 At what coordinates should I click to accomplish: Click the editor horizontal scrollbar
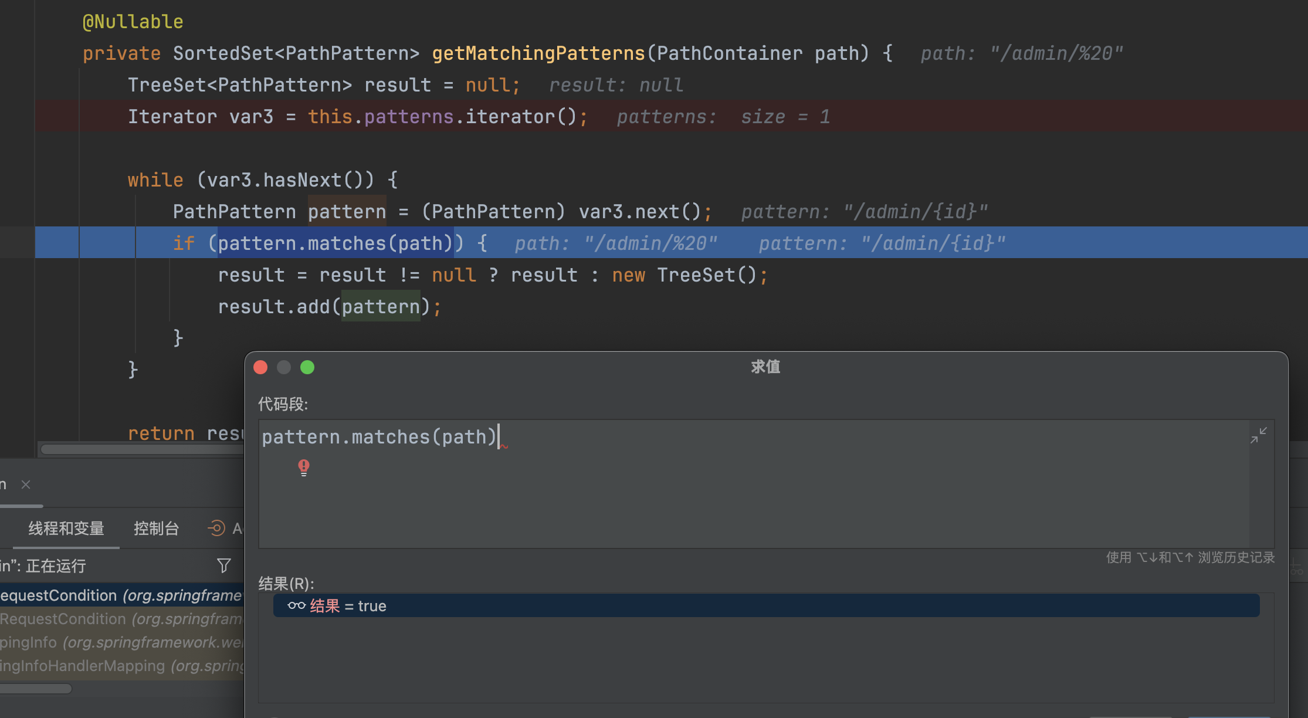(x=141, y=449)
